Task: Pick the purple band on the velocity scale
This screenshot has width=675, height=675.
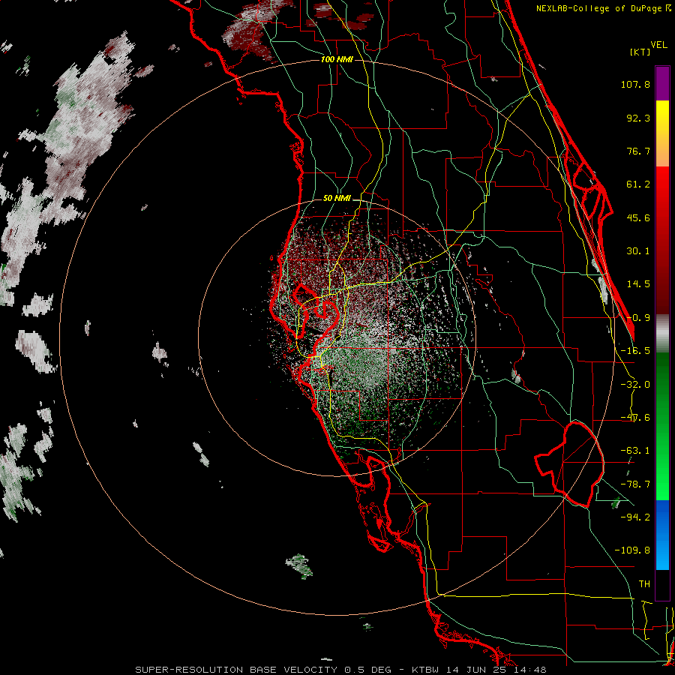Action: pos(662,83)
